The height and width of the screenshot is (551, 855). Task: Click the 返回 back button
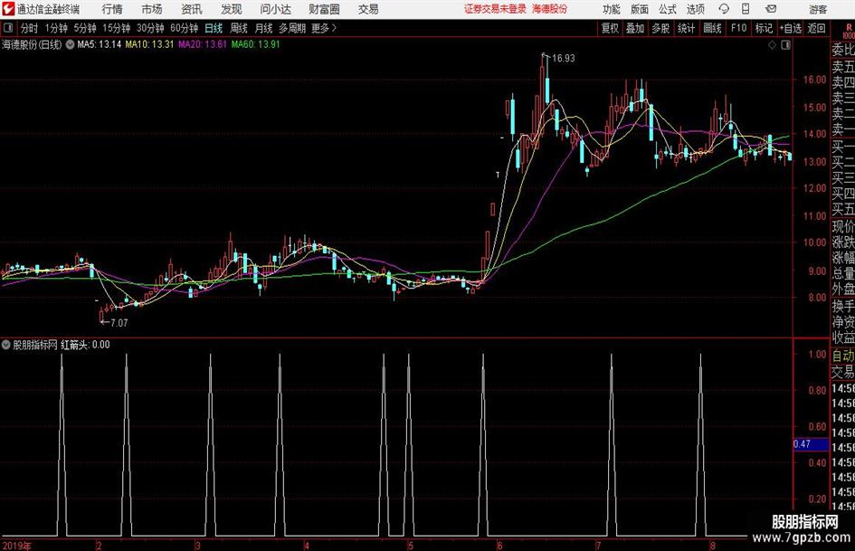coord(816,28)
